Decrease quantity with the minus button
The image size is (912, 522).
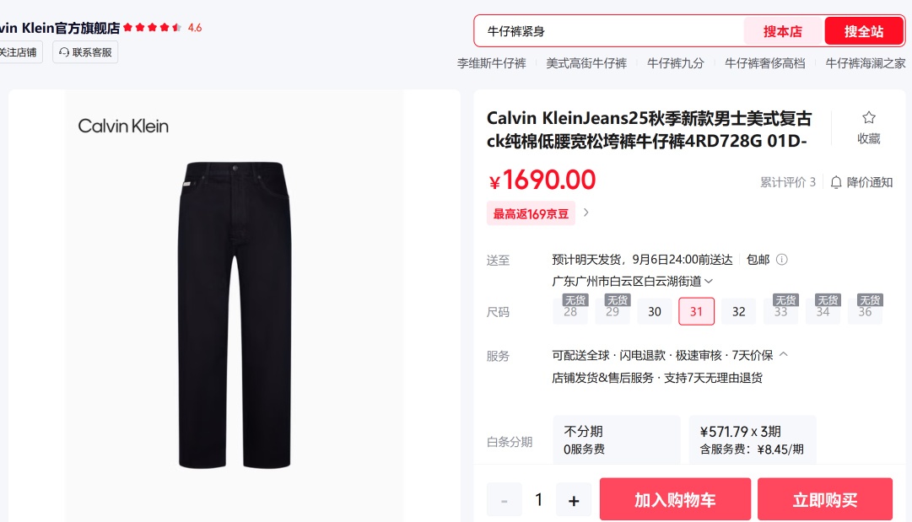(505, 500)
